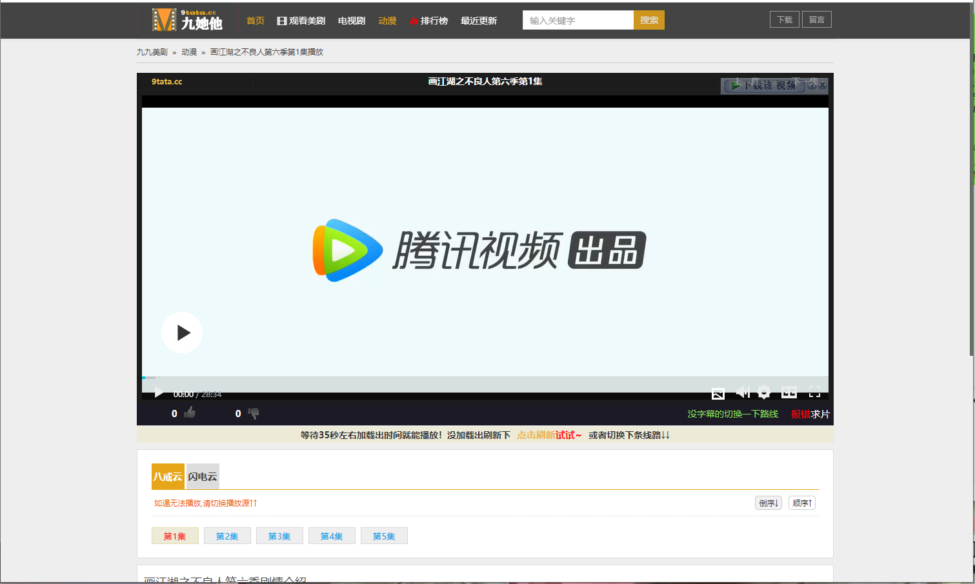Click the video title 画江湖之不良人第六季第1集
975x584 pixels.
(x=485, y=81)
